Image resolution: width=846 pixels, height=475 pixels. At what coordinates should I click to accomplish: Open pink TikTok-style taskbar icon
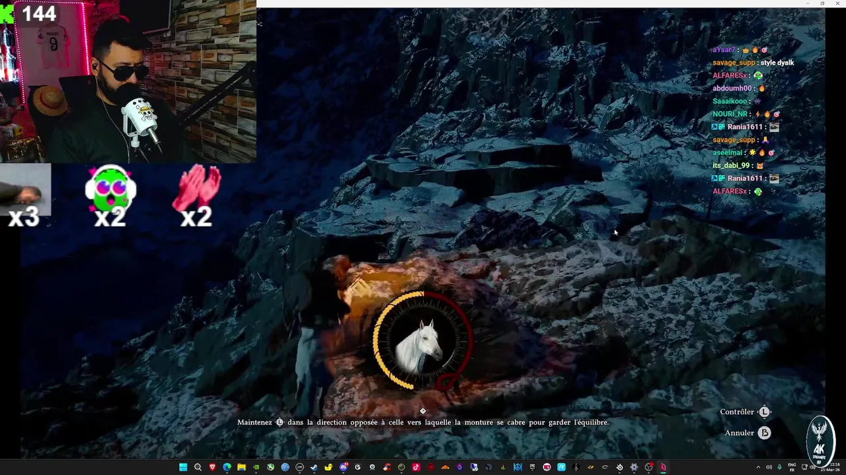coord(416,467)
